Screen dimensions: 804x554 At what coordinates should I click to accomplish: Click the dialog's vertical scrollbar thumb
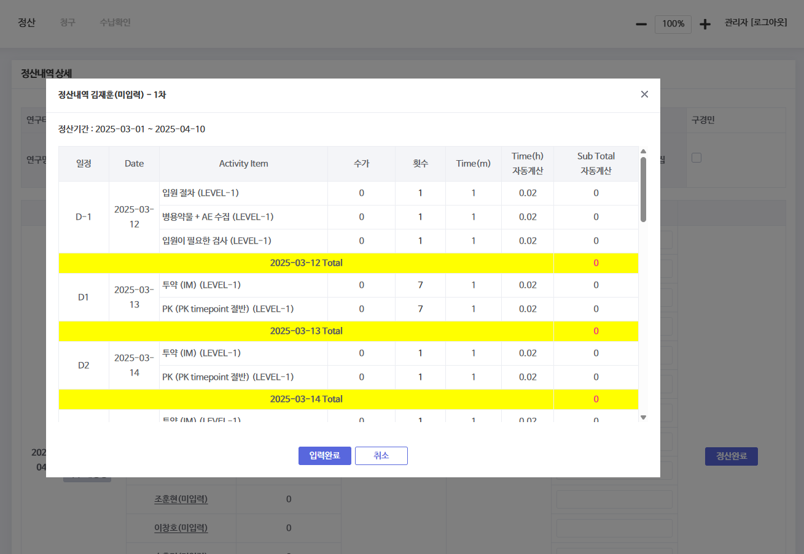coord(643,189)
